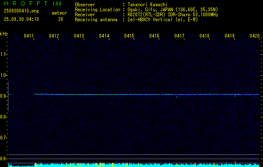Click the 1.0 kHz axis label

pos(3,75)
